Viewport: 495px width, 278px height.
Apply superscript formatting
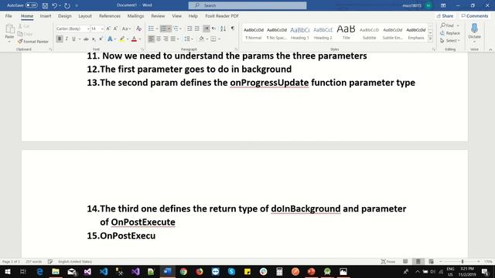click(101, 39)
